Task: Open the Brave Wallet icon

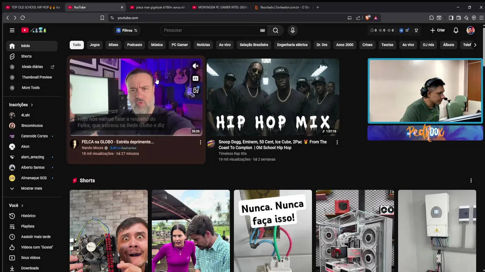Action: pos(458,18)
